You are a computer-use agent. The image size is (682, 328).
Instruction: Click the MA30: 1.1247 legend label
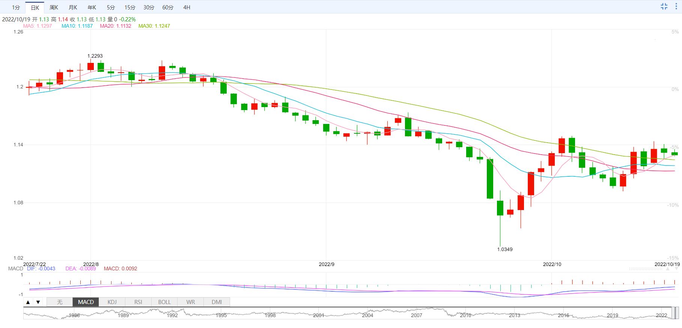point(154,26)
